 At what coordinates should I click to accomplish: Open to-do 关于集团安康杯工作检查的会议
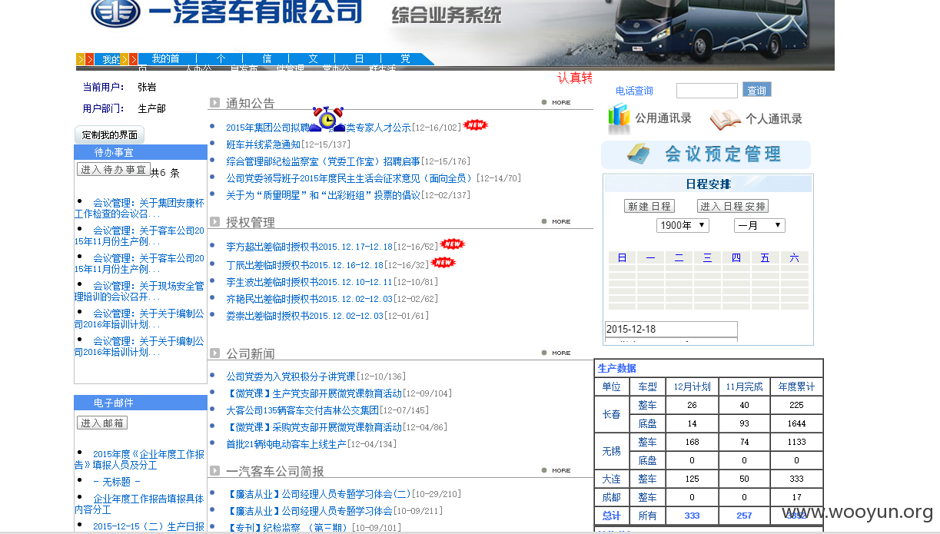(x=140, y=208)
